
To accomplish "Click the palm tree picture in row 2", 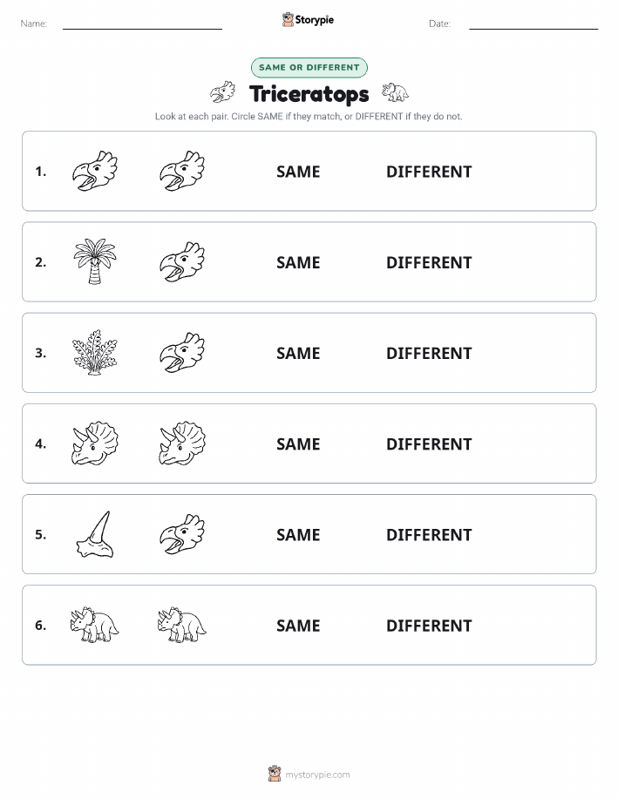I will click(x=95, y=261).
